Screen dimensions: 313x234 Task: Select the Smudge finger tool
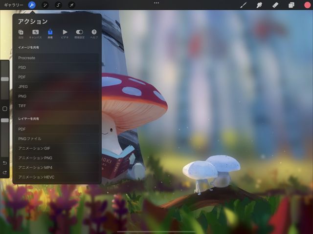pyautogui.click(x=259, y=5)
